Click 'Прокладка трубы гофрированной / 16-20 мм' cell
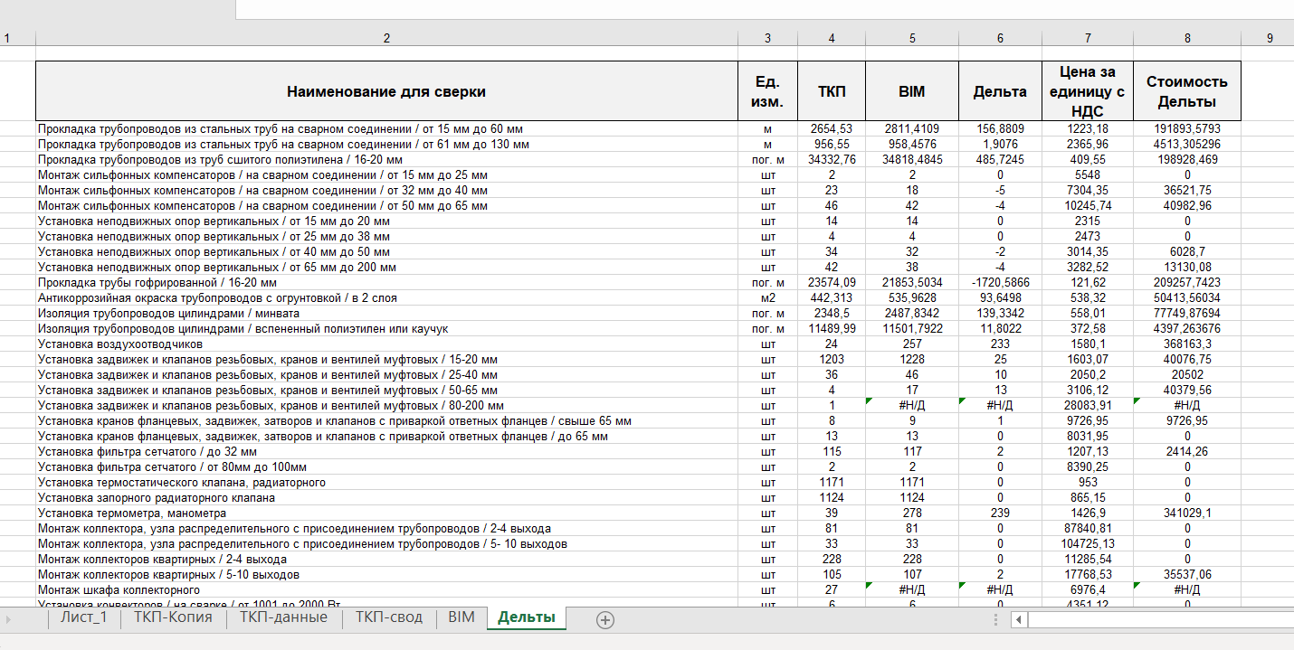1294x650 pixels. 386,283
